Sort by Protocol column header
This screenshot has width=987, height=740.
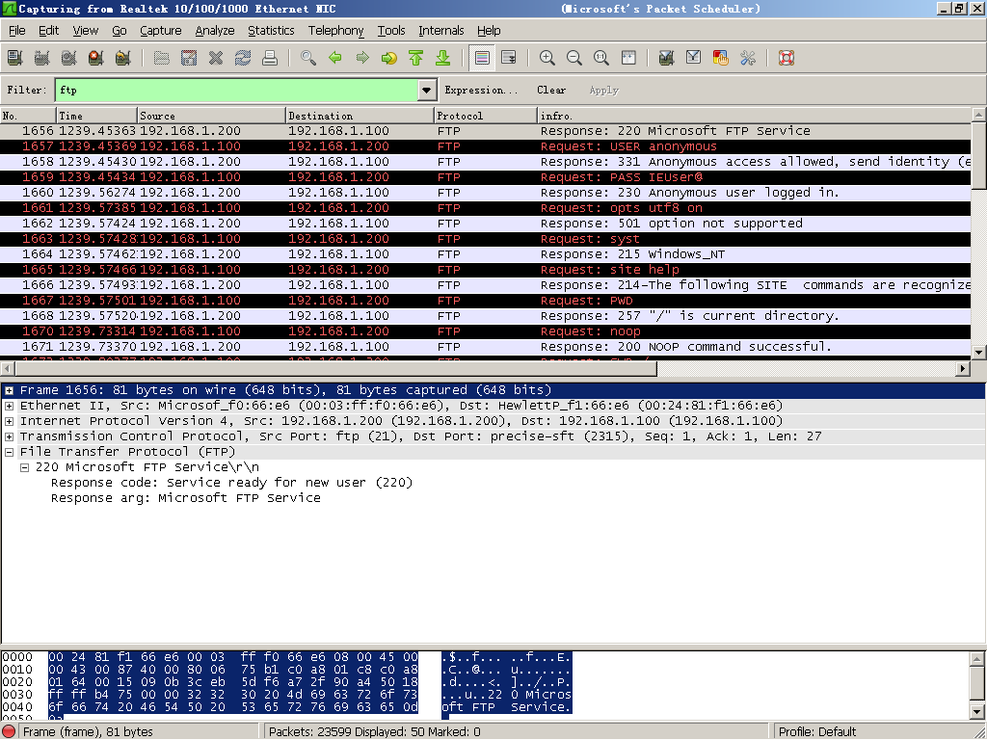pyautogui.click(x=486, y=116)
